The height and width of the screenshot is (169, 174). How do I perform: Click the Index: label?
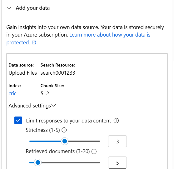(15, 86)
